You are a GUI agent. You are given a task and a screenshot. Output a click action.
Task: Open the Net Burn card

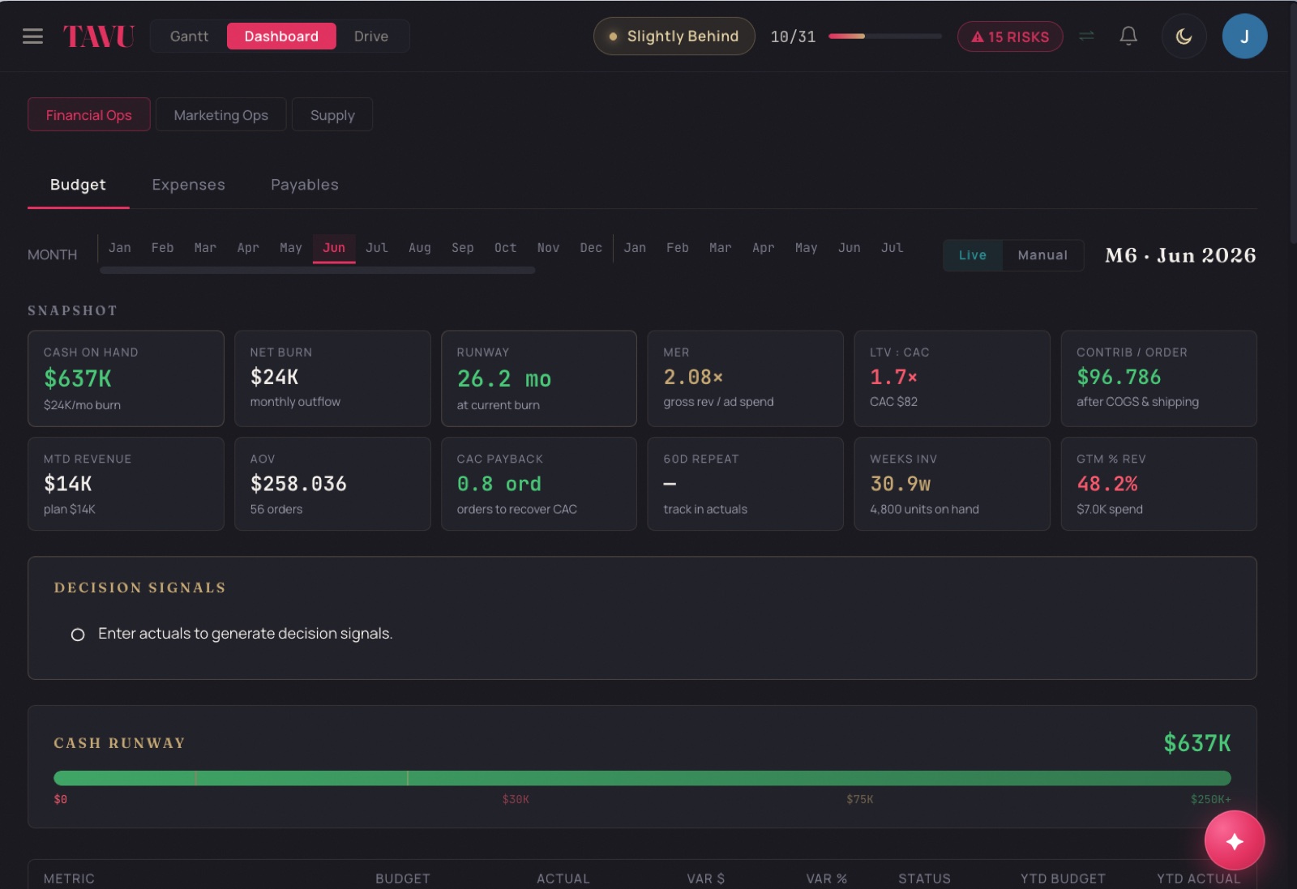(x=332, y=378)
